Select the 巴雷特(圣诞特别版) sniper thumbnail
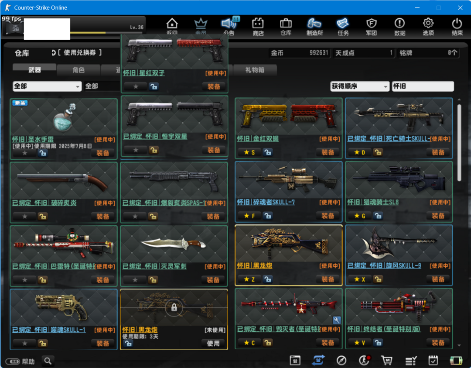The width and height of the screenshot is (471, 368). (64, 244)
